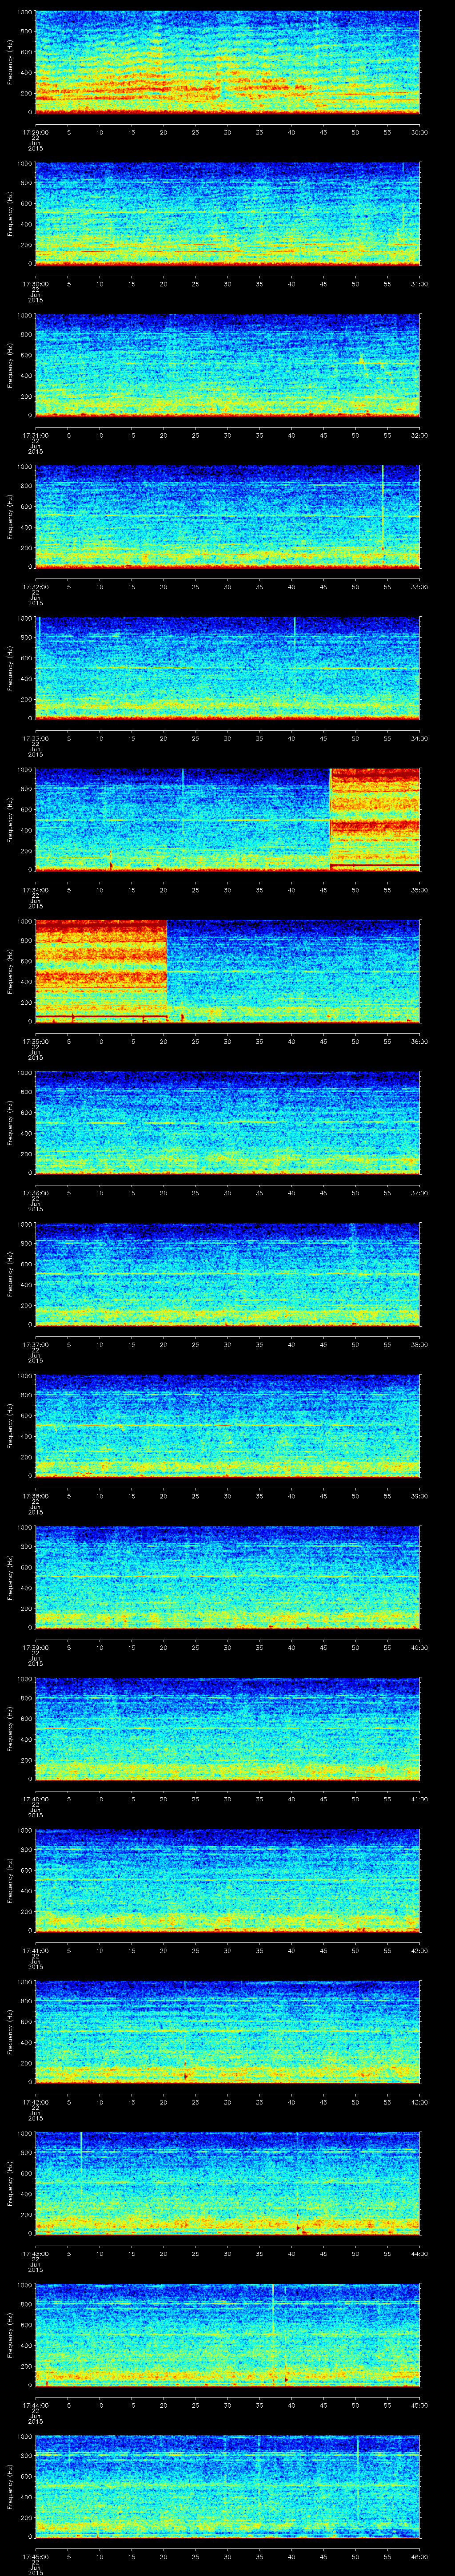Click the 17:40:00 start time label

click(35, 1799)
